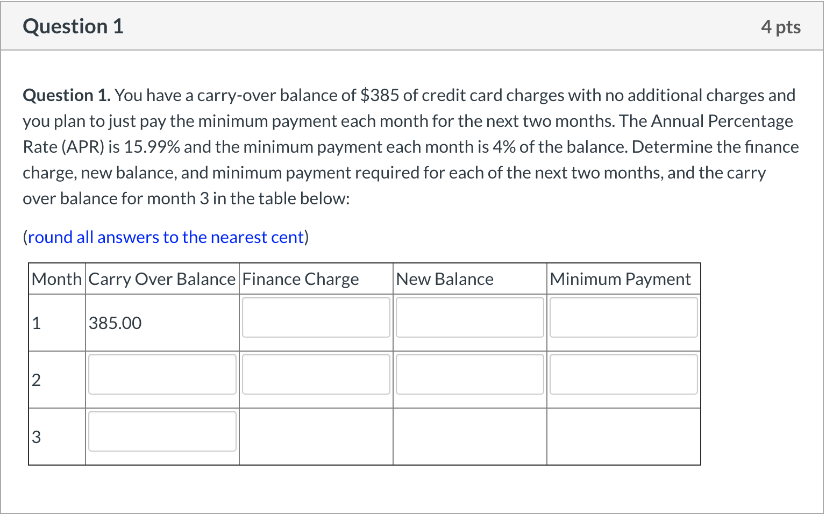Open the 'round all answers to the nearest cent' link
Viewport: 826px width, 514px height.
coord(166,237)
